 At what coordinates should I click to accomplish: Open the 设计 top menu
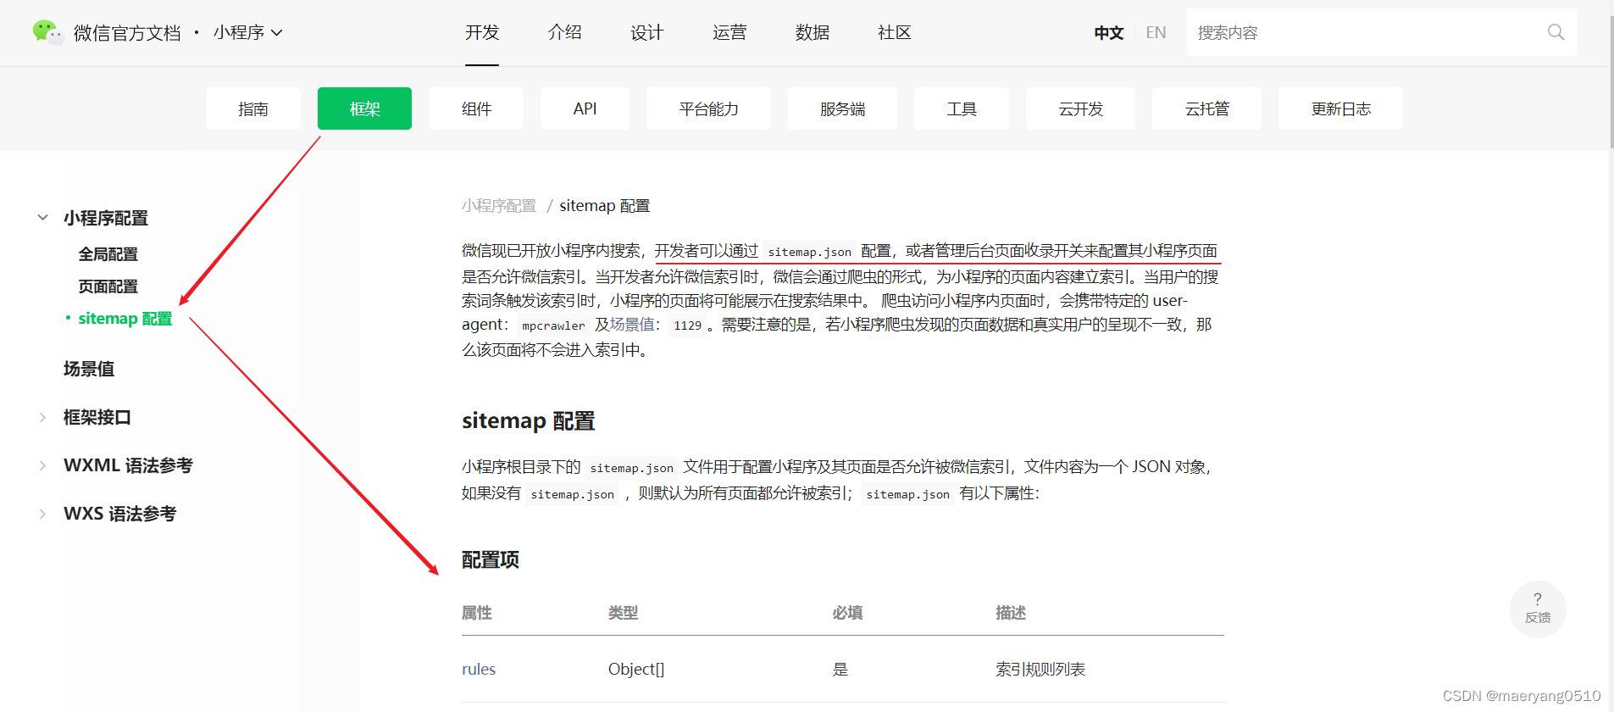coord(646,32)
